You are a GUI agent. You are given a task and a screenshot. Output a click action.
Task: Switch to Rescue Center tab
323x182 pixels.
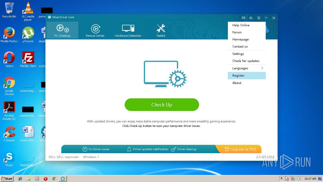pyautogui.click(x=95, y=30)
